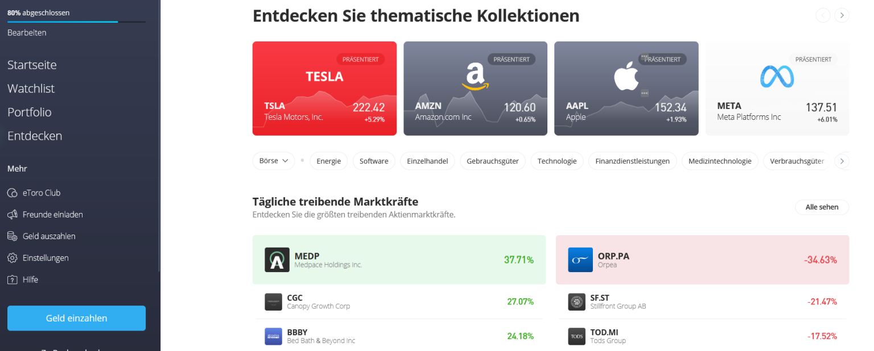Screen dimensions: 874x351
Task: Click the eToro Club icon in sidebar
Action: [x=12, y=193]
